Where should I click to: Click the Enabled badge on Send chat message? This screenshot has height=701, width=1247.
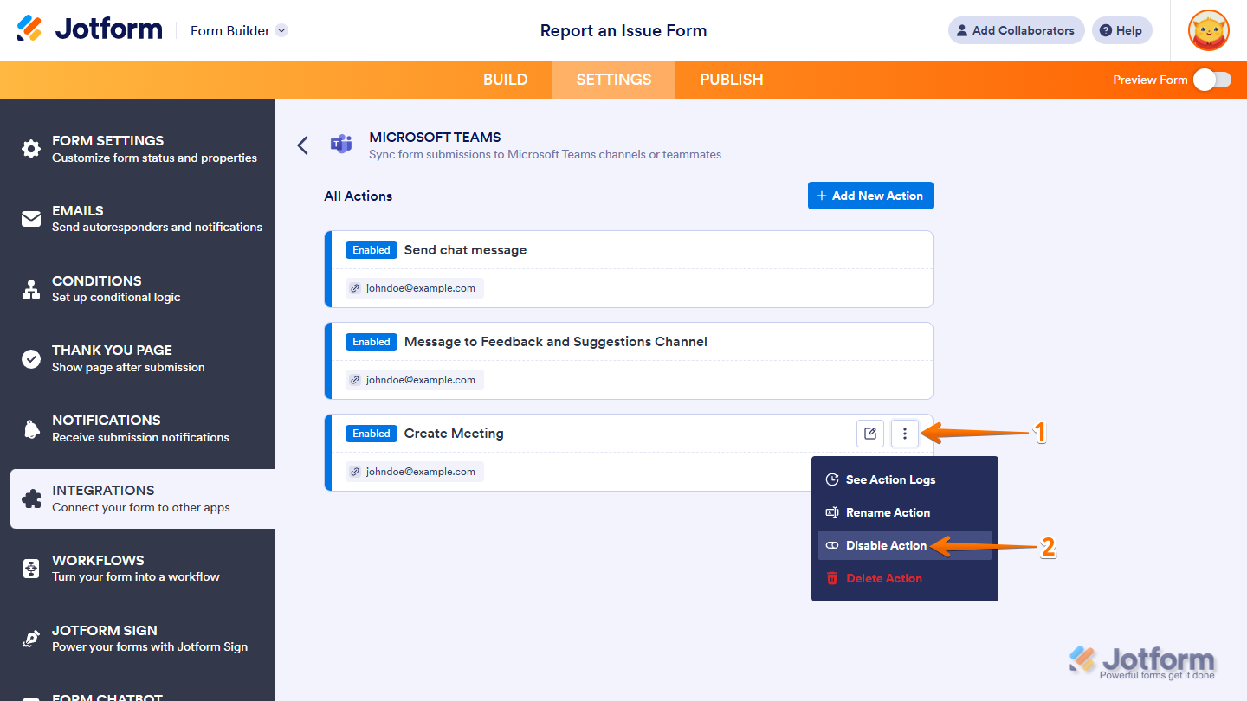tap(371, 249)
